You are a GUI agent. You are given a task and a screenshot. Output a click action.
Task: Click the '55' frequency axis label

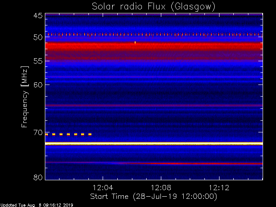click(38, 61)
